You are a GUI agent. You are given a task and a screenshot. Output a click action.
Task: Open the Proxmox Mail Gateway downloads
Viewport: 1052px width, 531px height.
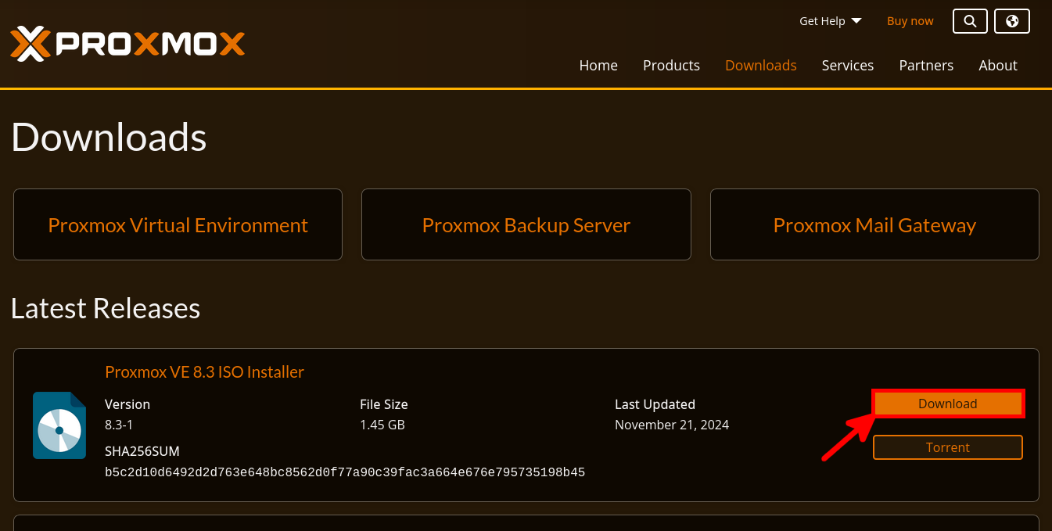point(874,224)
